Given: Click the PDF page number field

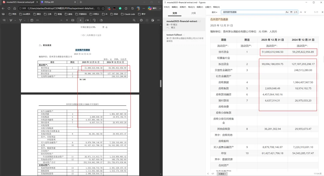Looking at the screenshot, I should tap(81, 20).
